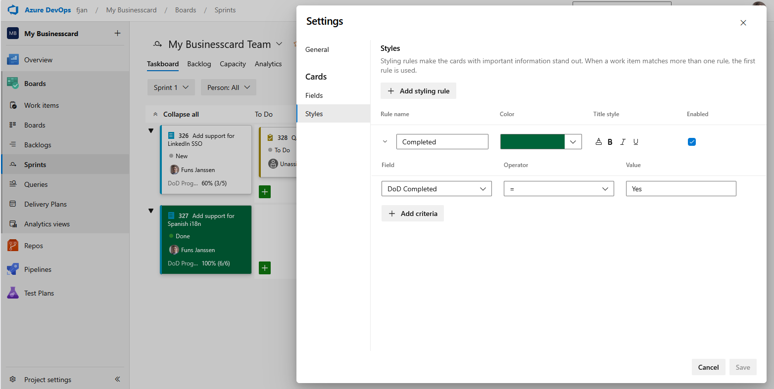Image resolution: width=774 pixels, height=389 pixels.
Task: Open the rule color picker dropdown
Action: click(573, 142)
